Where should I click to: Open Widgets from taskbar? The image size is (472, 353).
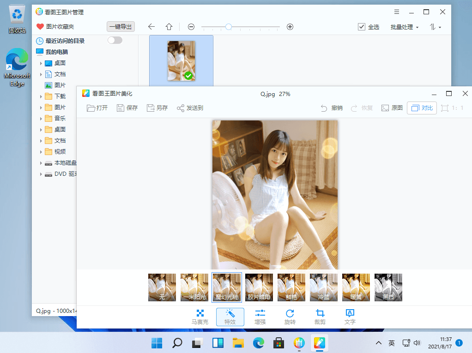point(218,343)
